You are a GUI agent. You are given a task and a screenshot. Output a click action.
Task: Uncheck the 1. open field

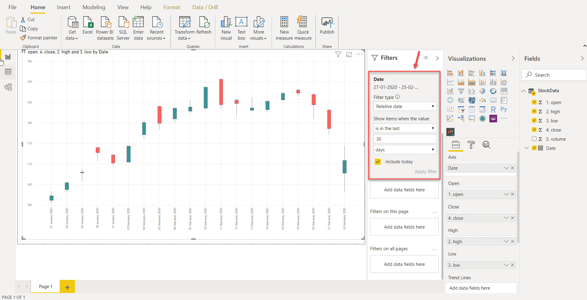(x=534, y=102)
